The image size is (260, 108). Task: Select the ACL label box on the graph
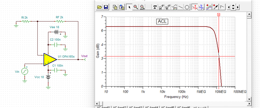pos(162,21)
